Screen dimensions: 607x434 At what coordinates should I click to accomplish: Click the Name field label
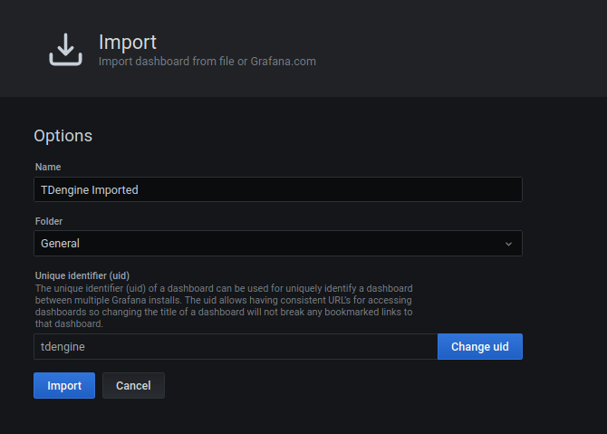point(49,168)
